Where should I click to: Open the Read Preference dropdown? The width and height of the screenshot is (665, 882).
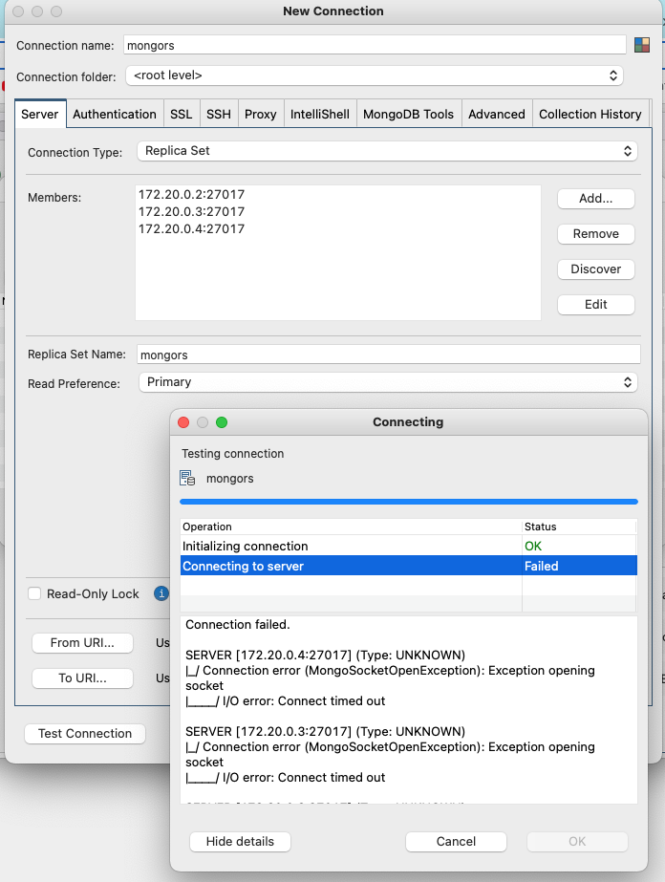386,382
